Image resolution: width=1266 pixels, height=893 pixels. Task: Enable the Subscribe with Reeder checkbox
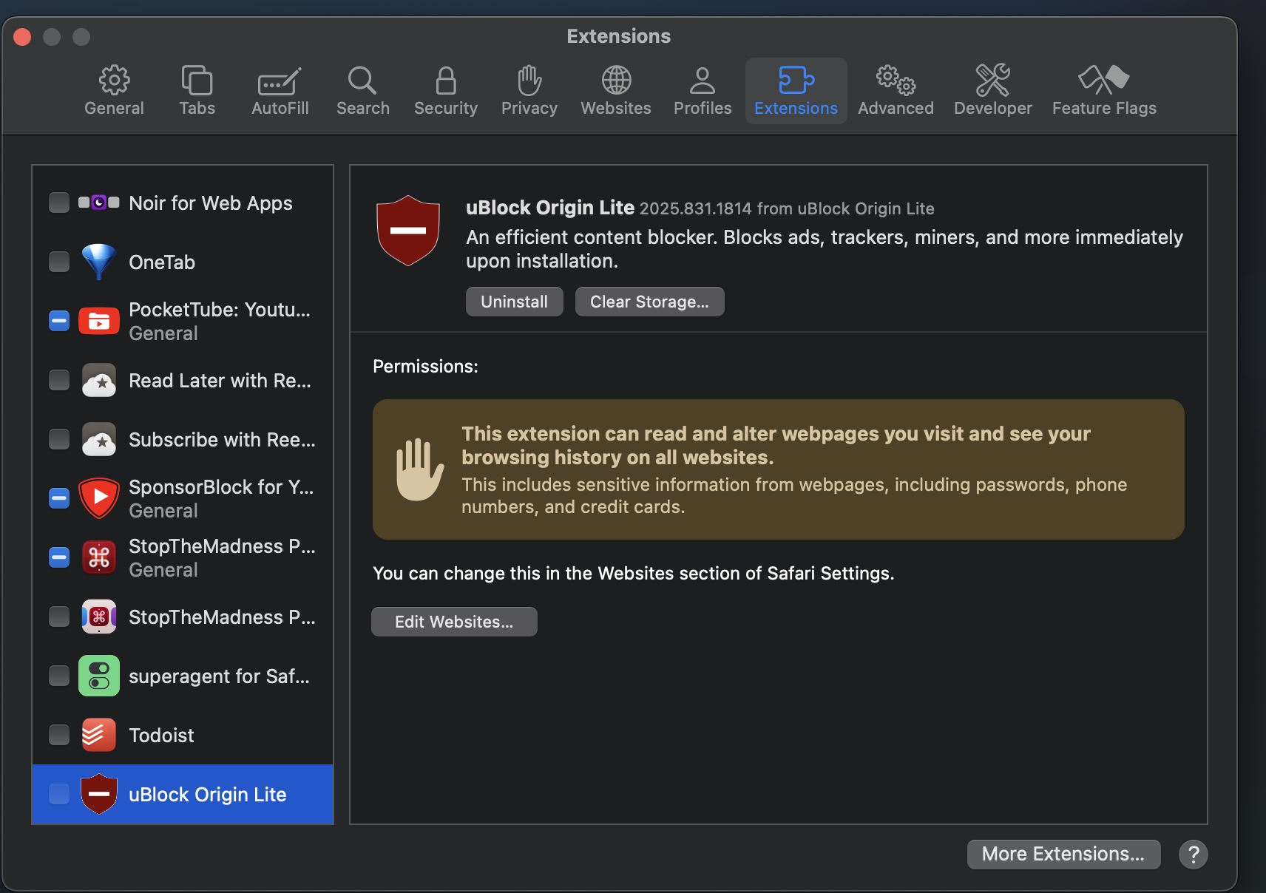tap(59, 439)
